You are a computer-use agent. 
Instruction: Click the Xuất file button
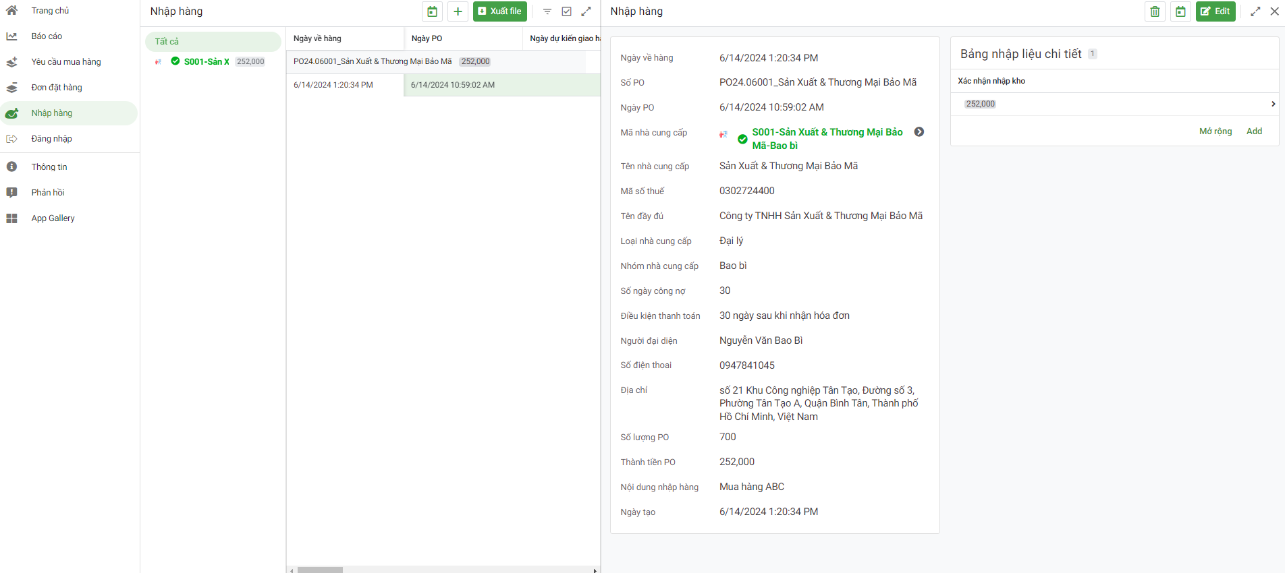(x=499, y=11)
